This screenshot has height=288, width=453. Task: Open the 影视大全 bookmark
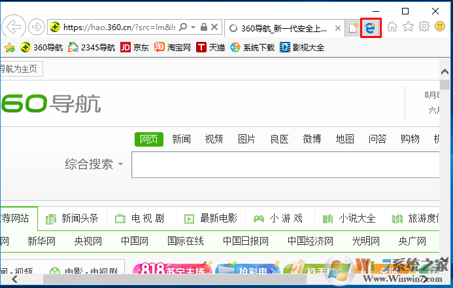pos(302,47)
